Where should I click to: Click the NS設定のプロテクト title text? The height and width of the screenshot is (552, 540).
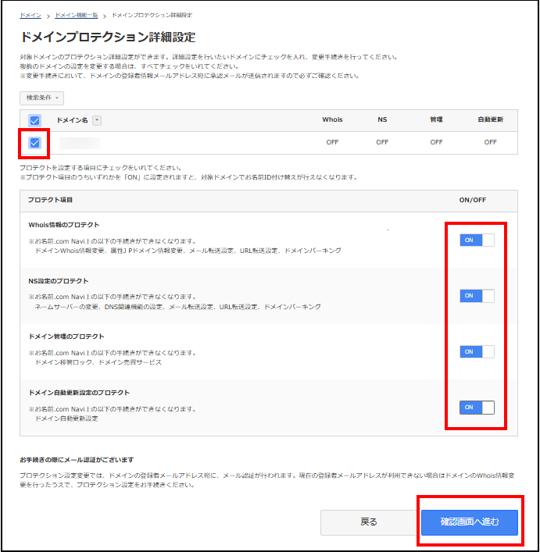[59, 281]
